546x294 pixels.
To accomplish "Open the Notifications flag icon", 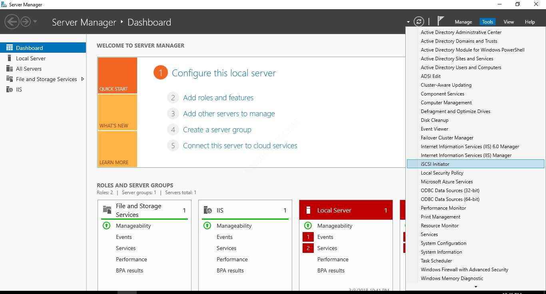I will (x=440, y=21).
